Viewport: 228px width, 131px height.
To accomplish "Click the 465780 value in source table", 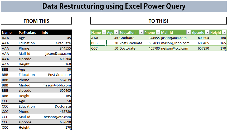I will 65,111.
